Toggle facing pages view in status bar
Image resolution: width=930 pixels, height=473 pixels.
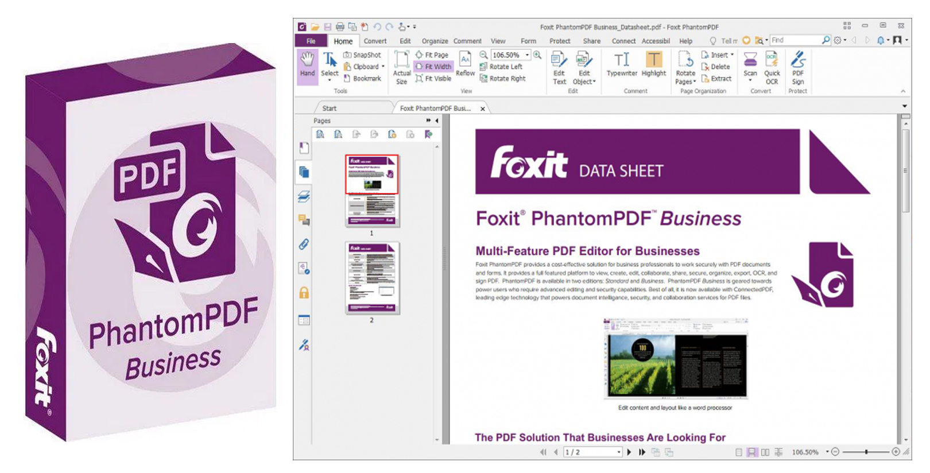pyautogui.click(x=765, y=452)
